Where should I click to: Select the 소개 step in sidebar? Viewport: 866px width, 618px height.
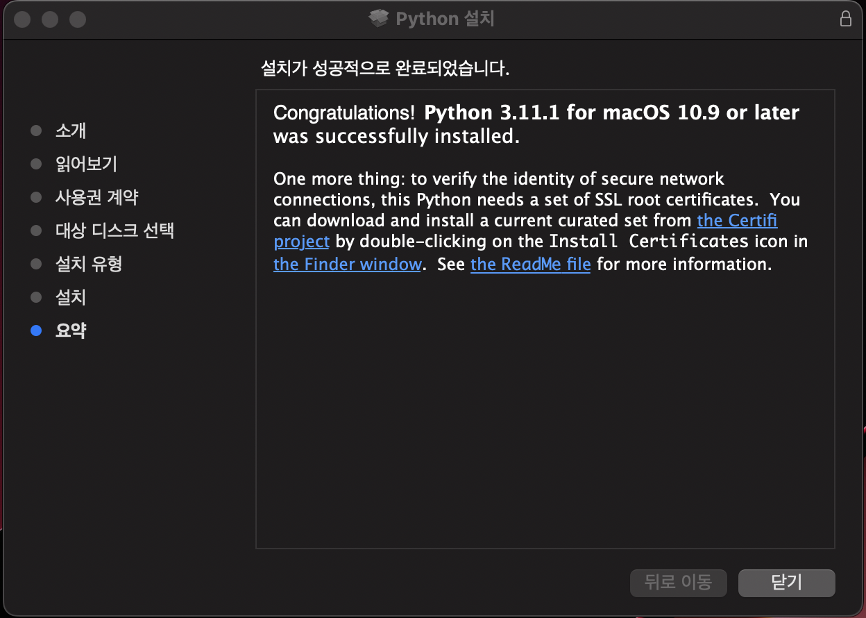click(x=71, y=131)
